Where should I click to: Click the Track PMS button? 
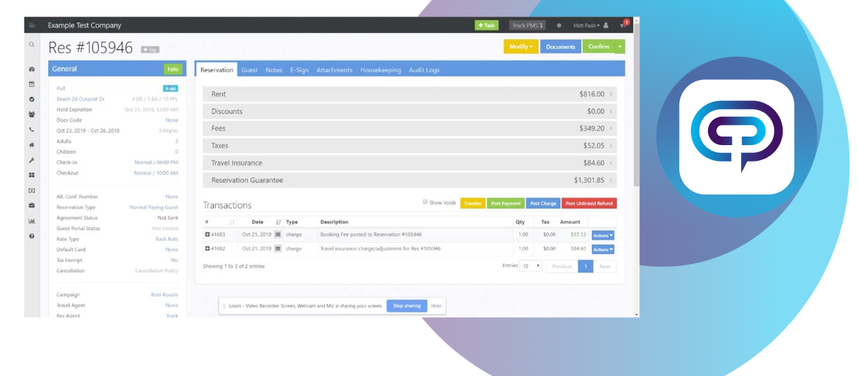tap(528, 26)
